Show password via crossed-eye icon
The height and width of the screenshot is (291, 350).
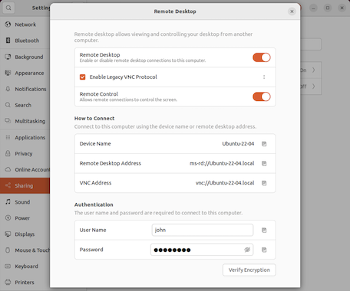pyautogui.click(x=247, y=250)
